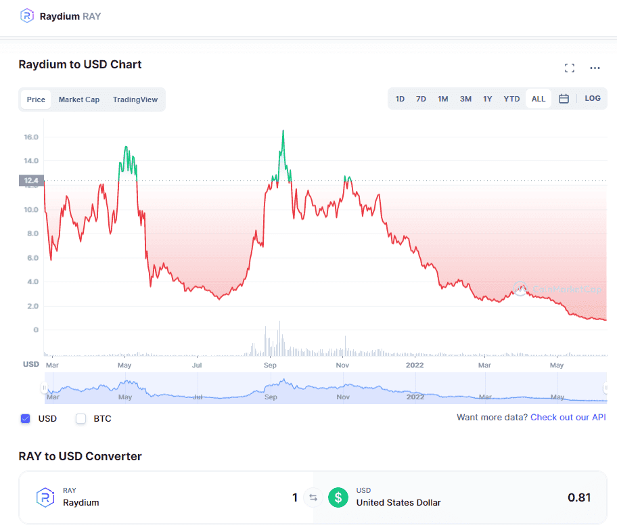The height and width of the screenshot is (532, 617).
Task: Switch to the TradingView tab
Action: point(135,99)
